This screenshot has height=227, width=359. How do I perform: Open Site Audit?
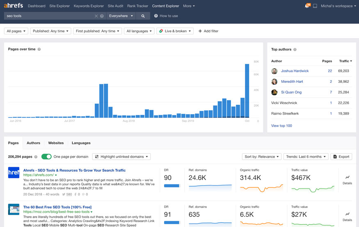115,6
